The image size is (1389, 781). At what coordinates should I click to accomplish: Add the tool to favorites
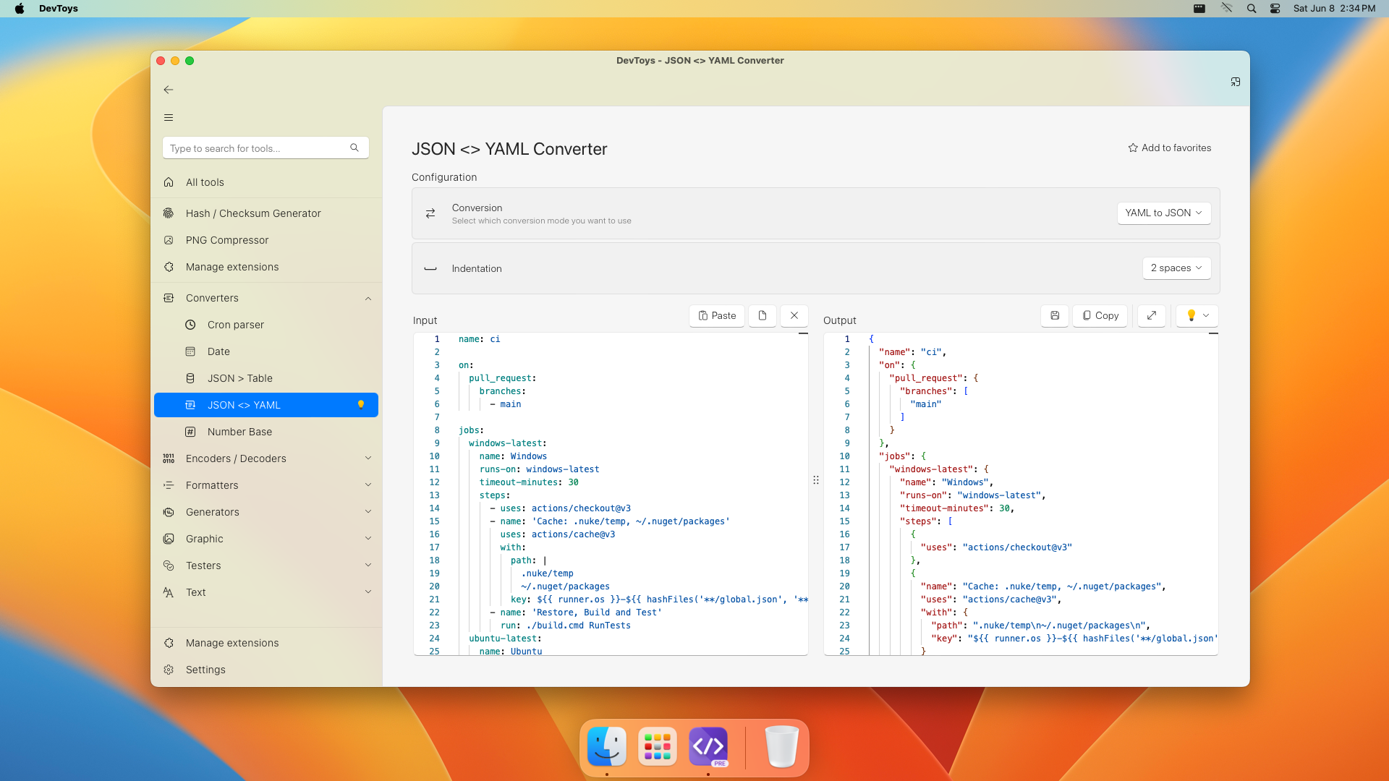click(x=1170, y=148)
